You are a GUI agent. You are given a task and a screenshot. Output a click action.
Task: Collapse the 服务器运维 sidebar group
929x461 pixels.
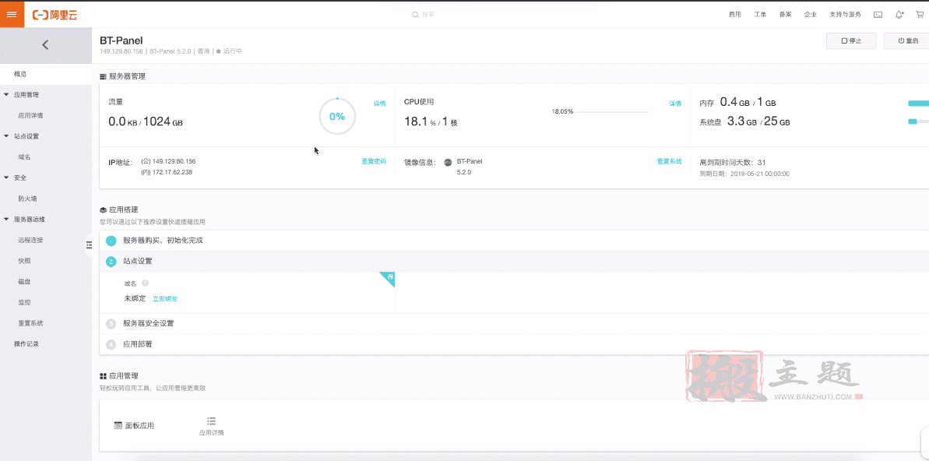coord(7,220)
